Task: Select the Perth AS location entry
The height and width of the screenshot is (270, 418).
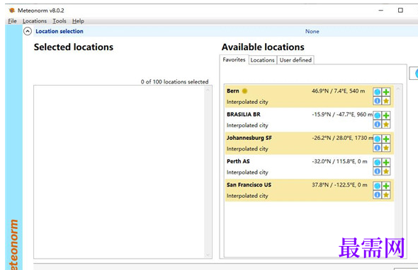Action: (x=309, y=167)
